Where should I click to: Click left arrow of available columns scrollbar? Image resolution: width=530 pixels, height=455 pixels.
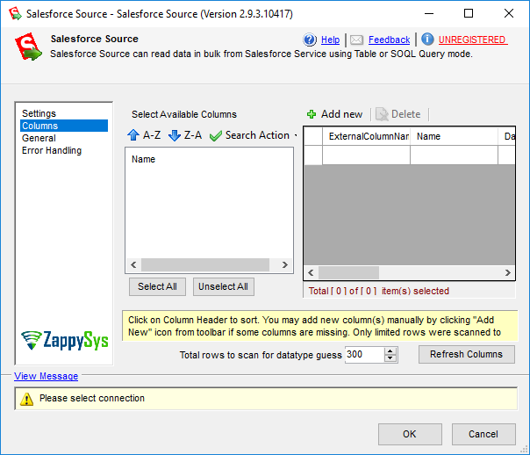tap(133, 264)
